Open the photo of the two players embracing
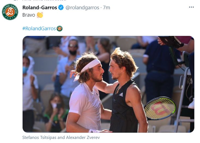The height and width of the screenshot is (143, 200). click(108, 84)
